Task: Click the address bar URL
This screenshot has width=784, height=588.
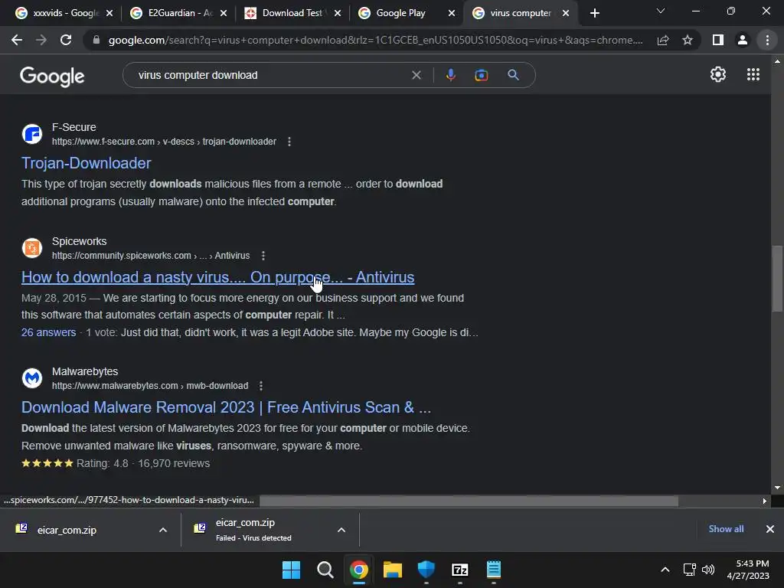Action: tap(375, 40)
